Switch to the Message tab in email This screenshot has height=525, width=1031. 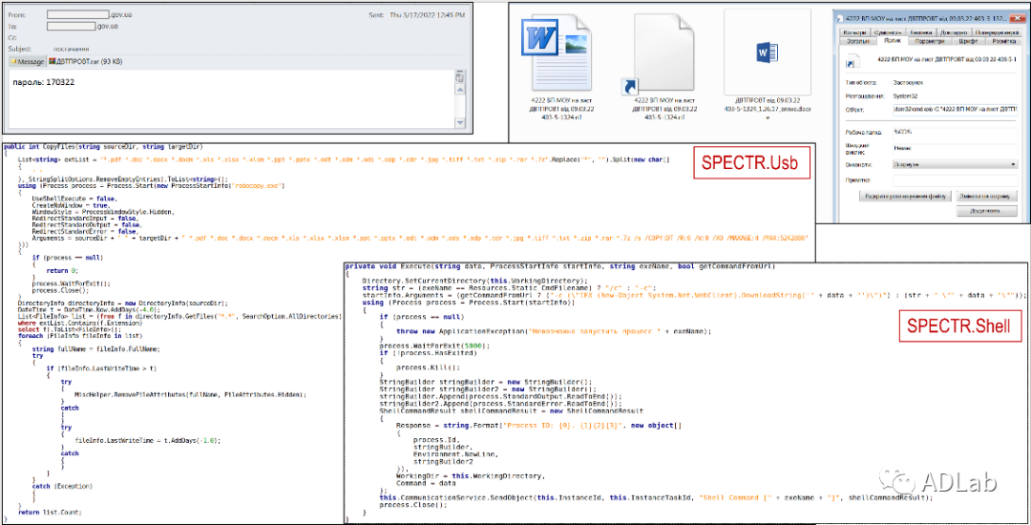tap(27, 61)
